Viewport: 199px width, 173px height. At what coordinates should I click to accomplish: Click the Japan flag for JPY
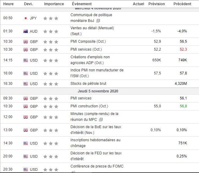pyautogui.click(x=26, y=18)
